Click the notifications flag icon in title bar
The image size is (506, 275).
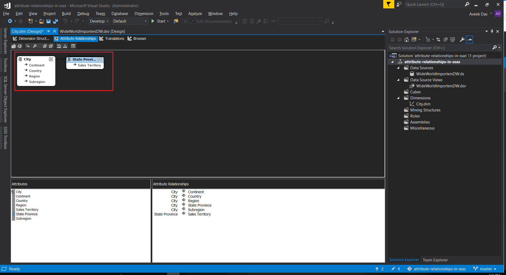388,4
